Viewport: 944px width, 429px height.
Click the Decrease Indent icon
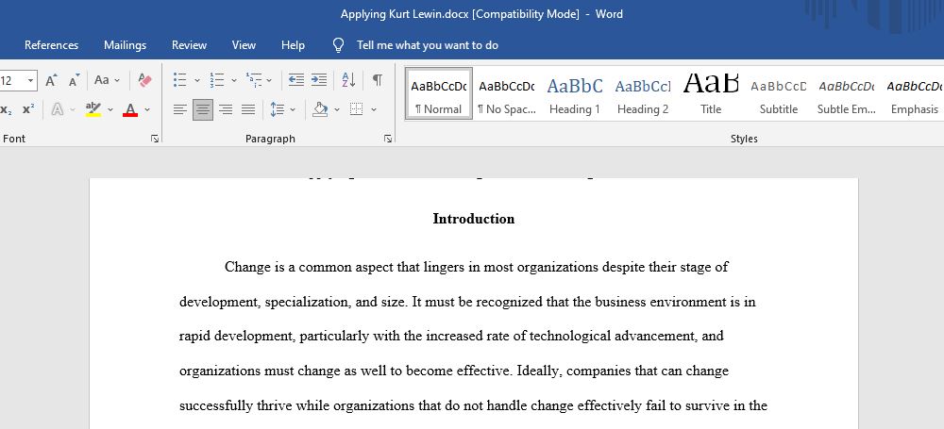tap(295, 80)
